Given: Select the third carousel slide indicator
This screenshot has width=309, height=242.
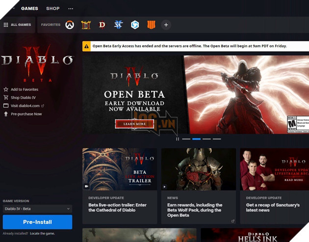Looking at the screenshot, I should click(x=206, y=139).
